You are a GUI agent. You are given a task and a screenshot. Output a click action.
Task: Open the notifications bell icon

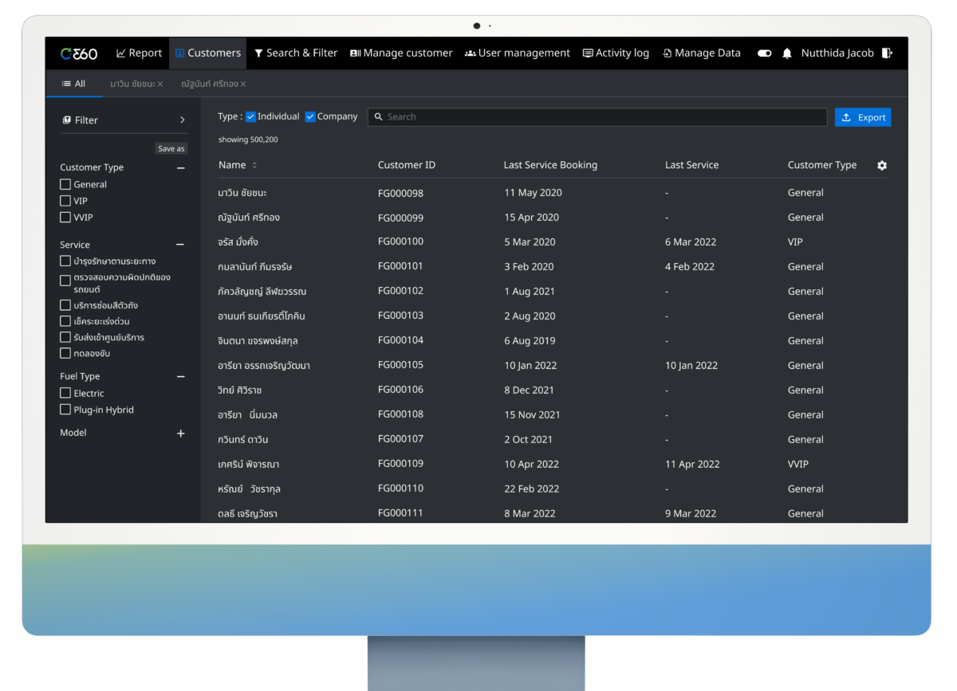(x=787, y=53)
